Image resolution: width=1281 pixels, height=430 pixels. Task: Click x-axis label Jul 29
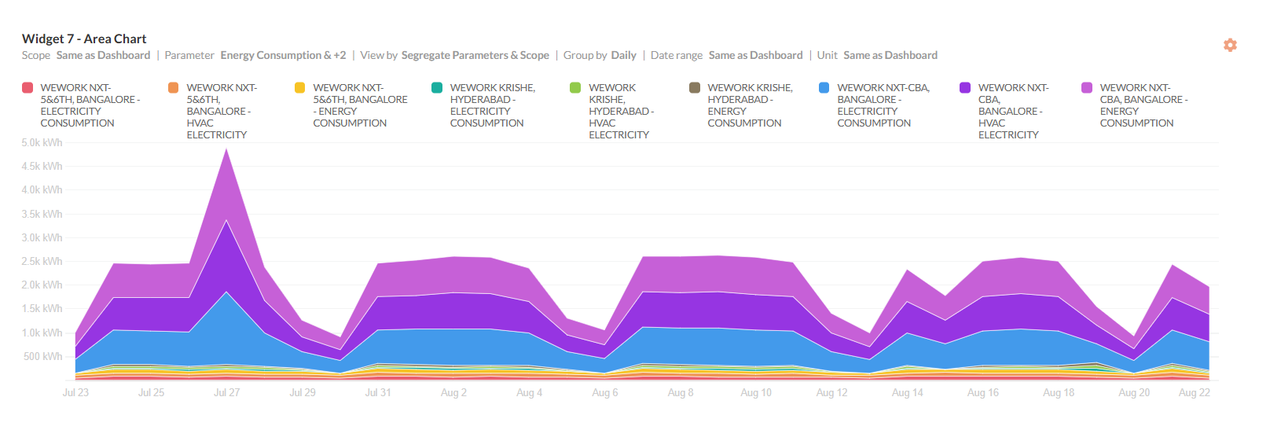coord(303,392)
